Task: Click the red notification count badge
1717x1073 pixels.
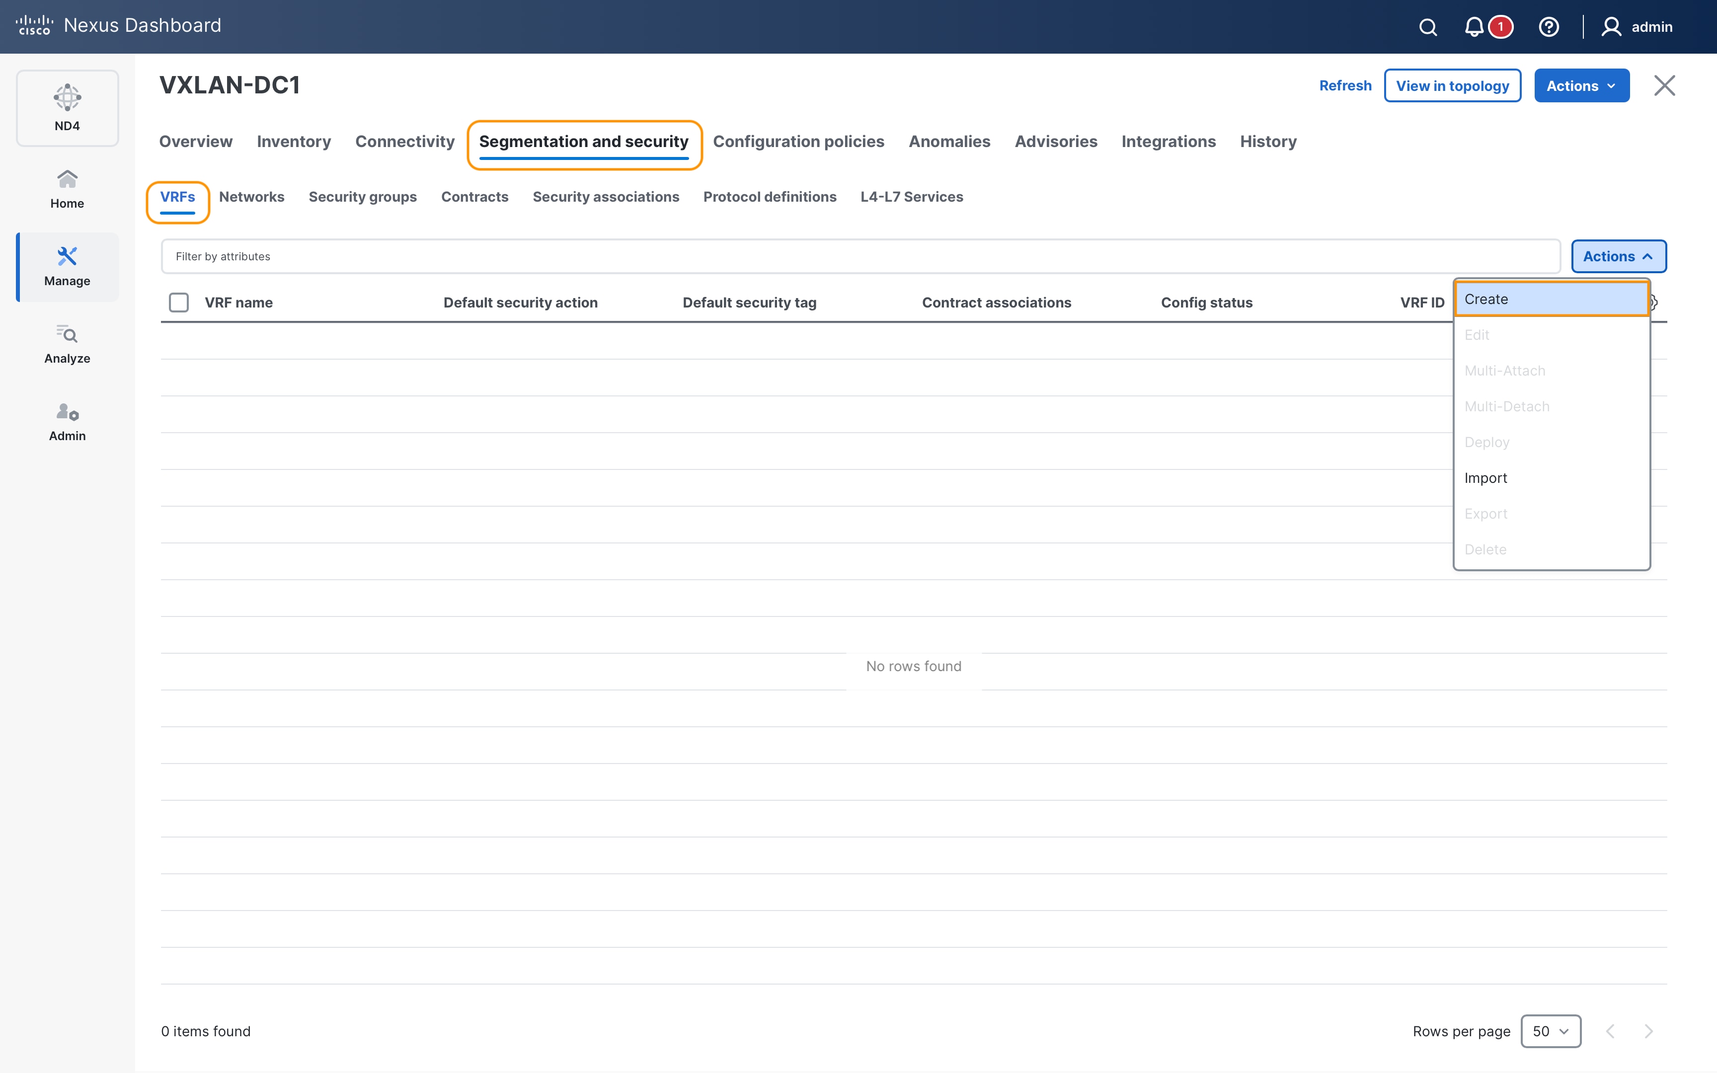Action: pyautogui.click(x=1500, y=27)
